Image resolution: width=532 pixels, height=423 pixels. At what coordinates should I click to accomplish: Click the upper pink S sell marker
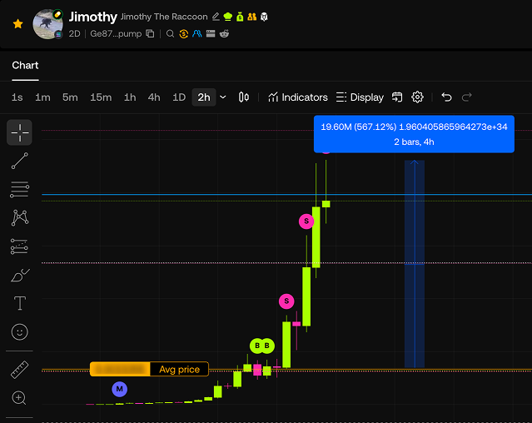point(306,221)
